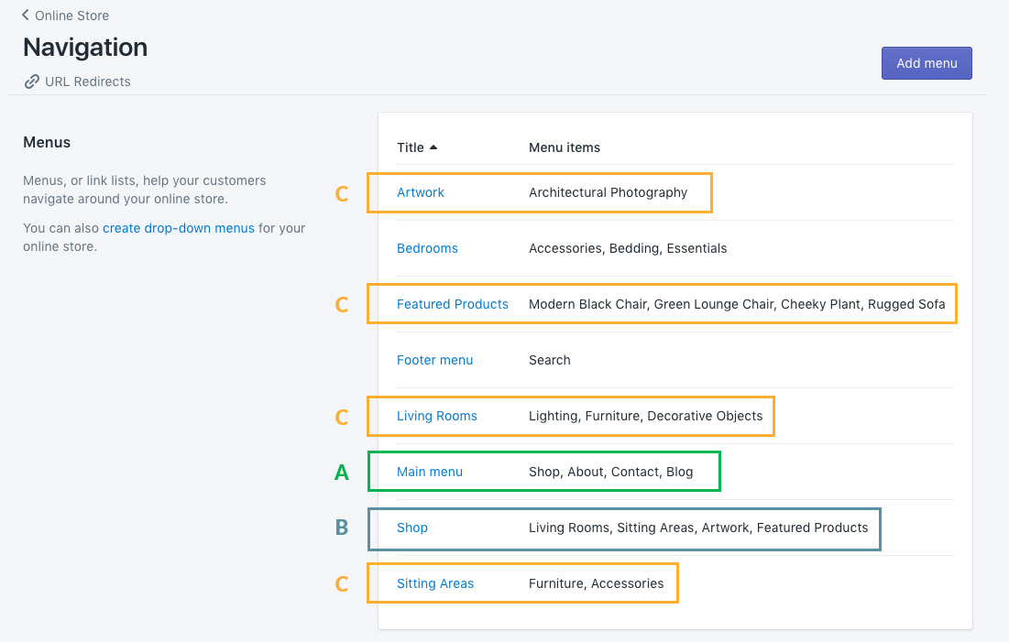Click the Title column header text
1009x642 pixels.
(410, 147)
